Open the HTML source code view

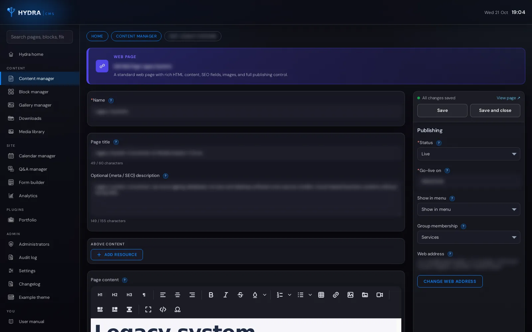(x=163, y=309)
